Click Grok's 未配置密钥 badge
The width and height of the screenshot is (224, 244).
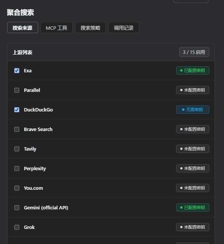coord(193,227)
